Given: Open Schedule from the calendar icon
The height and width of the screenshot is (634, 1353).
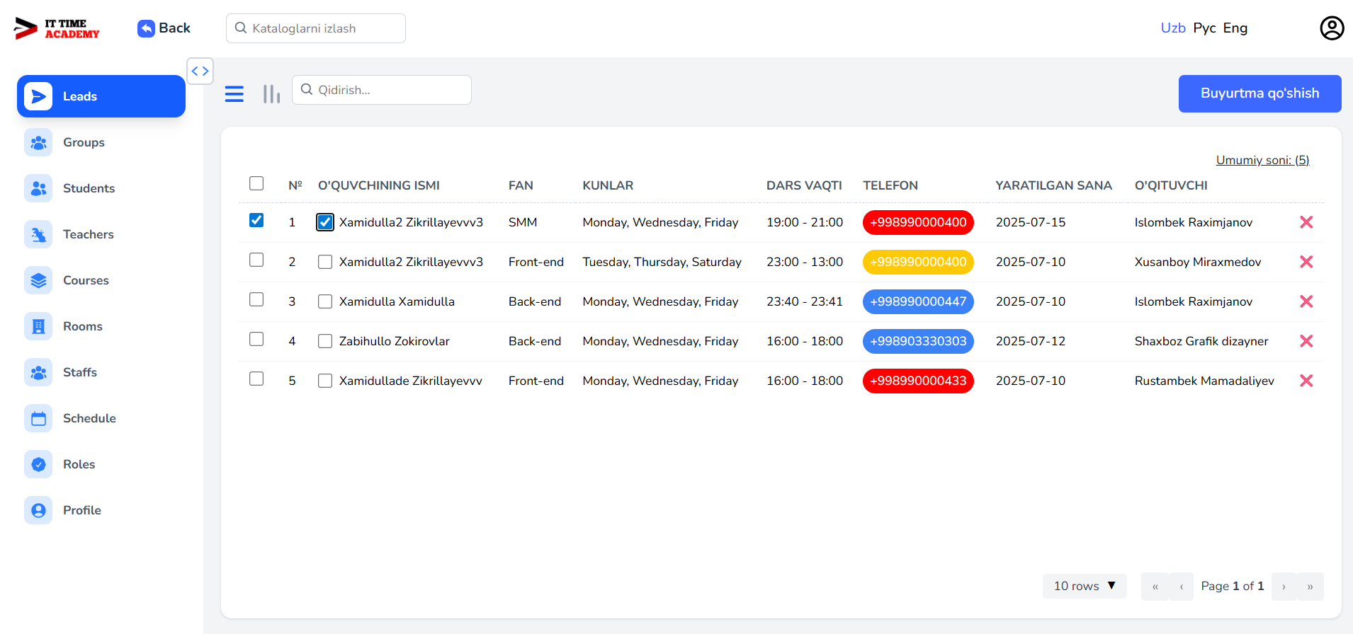Looking at the screenshot, I should click(38, 418).
